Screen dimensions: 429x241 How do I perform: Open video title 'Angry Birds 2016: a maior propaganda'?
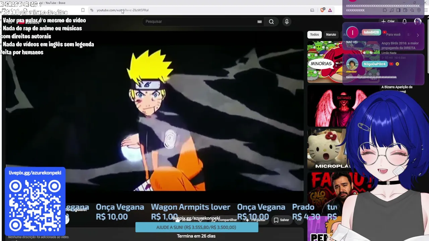400,46
